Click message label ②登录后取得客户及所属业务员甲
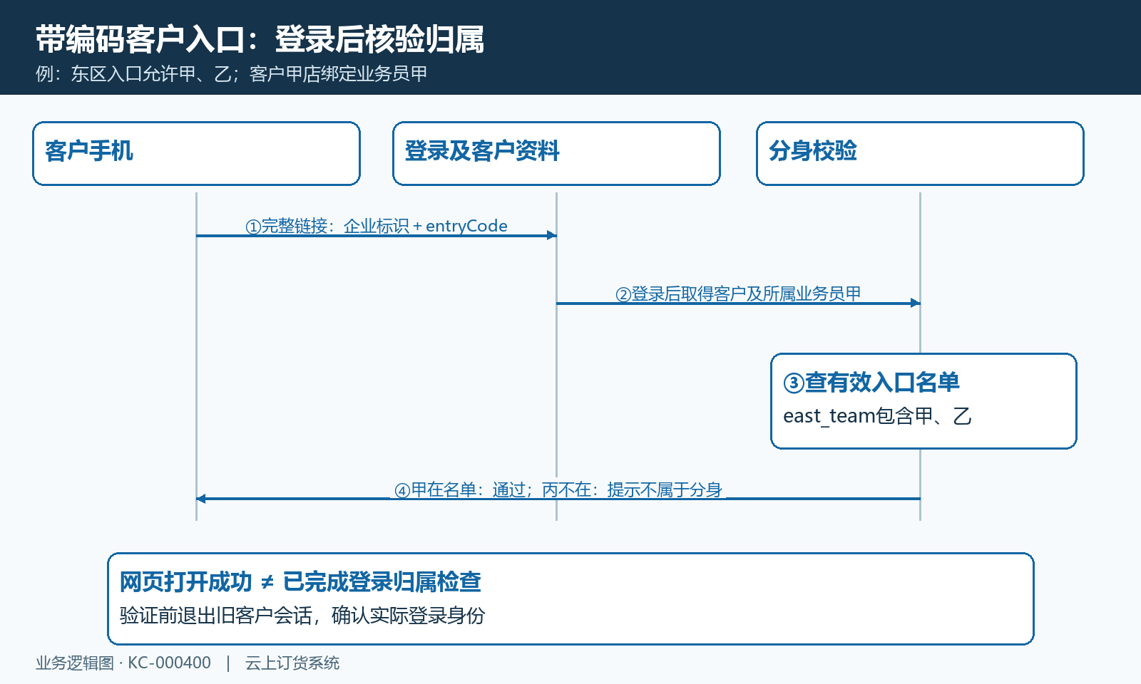Viewport: 1141px width, 684px height. tap(738, 294)
